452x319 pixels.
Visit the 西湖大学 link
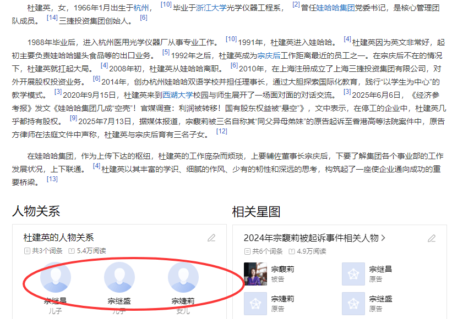click(x=178, y=95)
